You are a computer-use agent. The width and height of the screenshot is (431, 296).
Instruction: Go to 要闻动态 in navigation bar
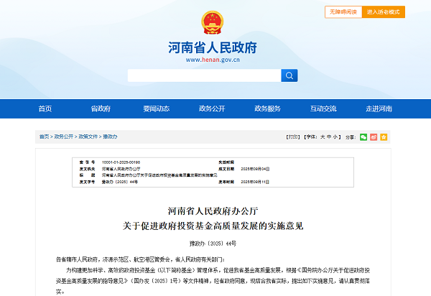click(156, 108)
